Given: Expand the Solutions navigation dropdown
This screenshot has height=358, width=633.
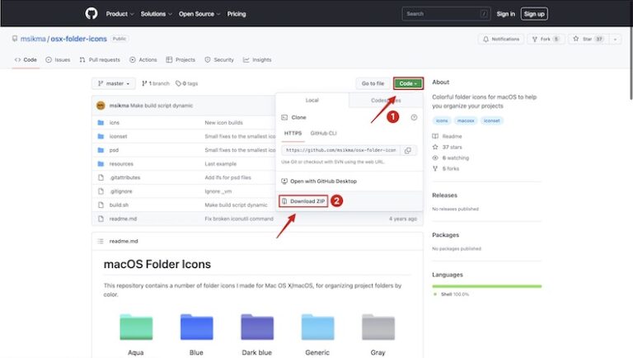Looking at the screenshot, I should [x=155, y=14].
